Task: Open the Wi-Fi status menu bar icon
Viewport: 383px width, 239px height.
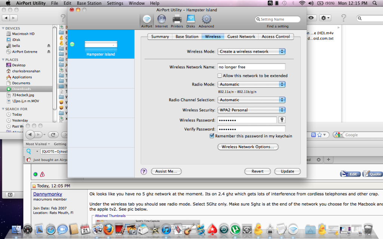Action: pos(302,3)
